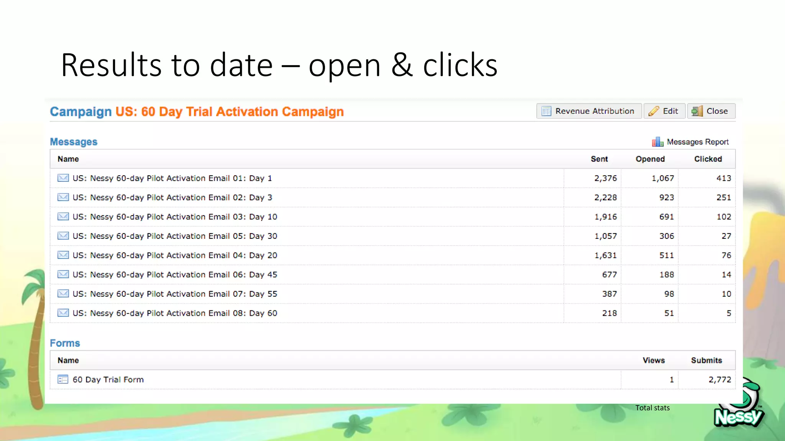Click sent value 1,916 for Email 03

(606, 217)
